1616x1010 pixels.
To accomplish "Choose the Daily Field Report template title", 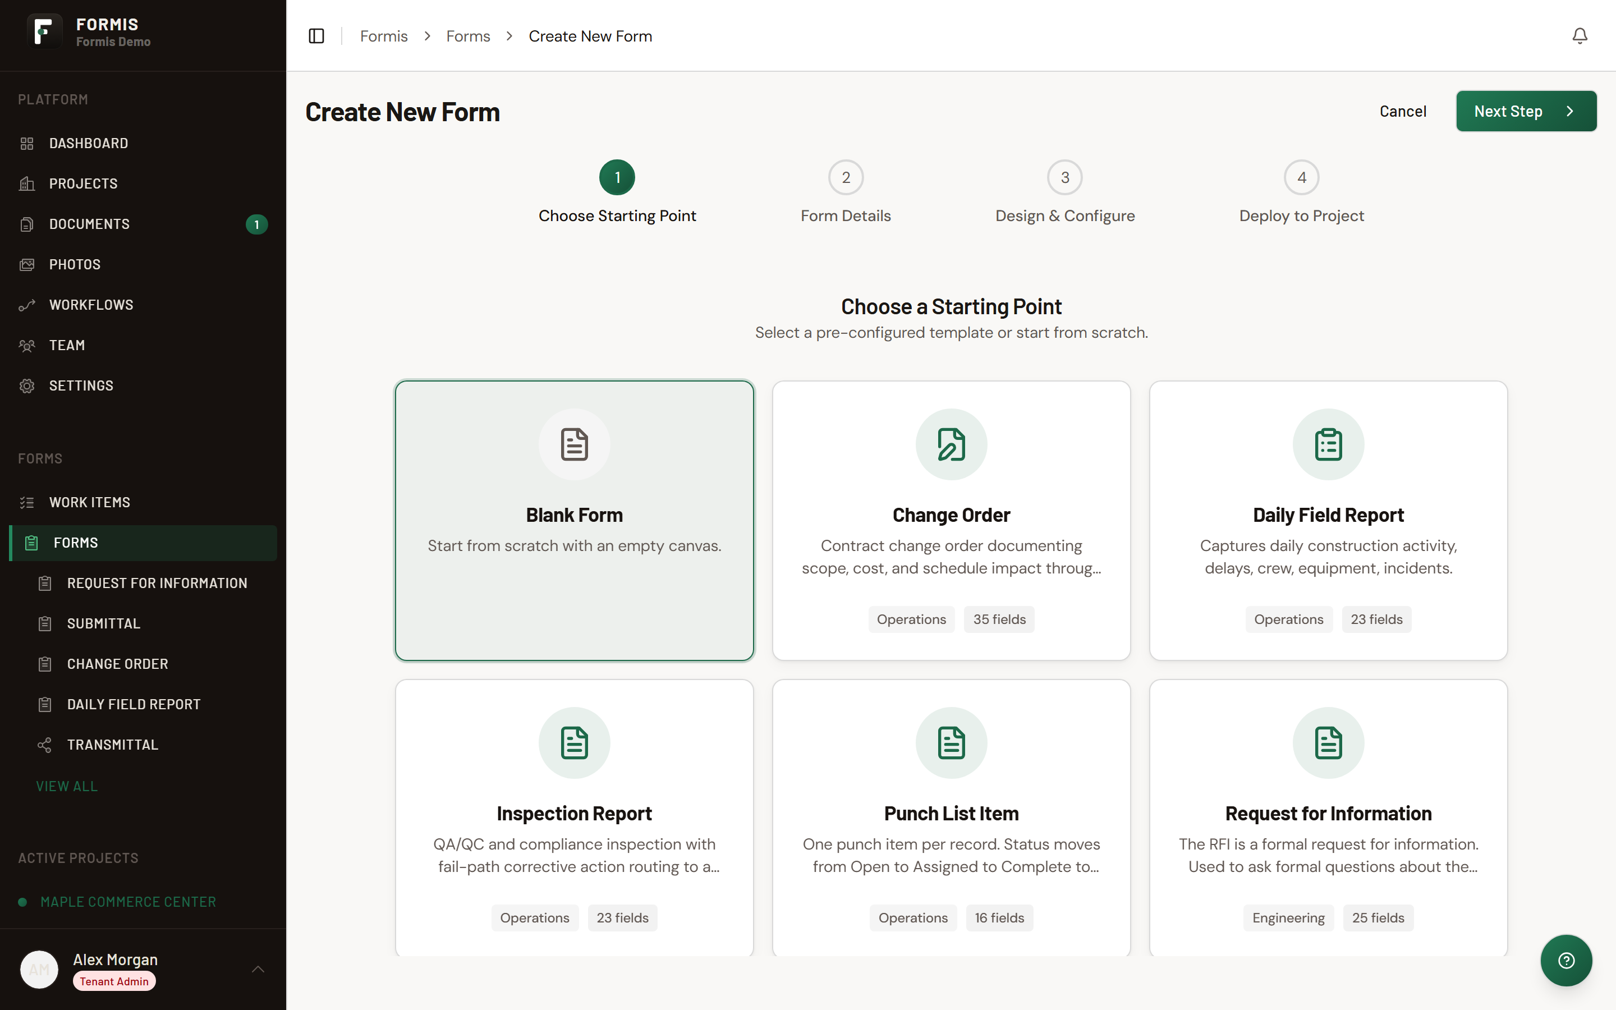I will (x=1328, y=515).
